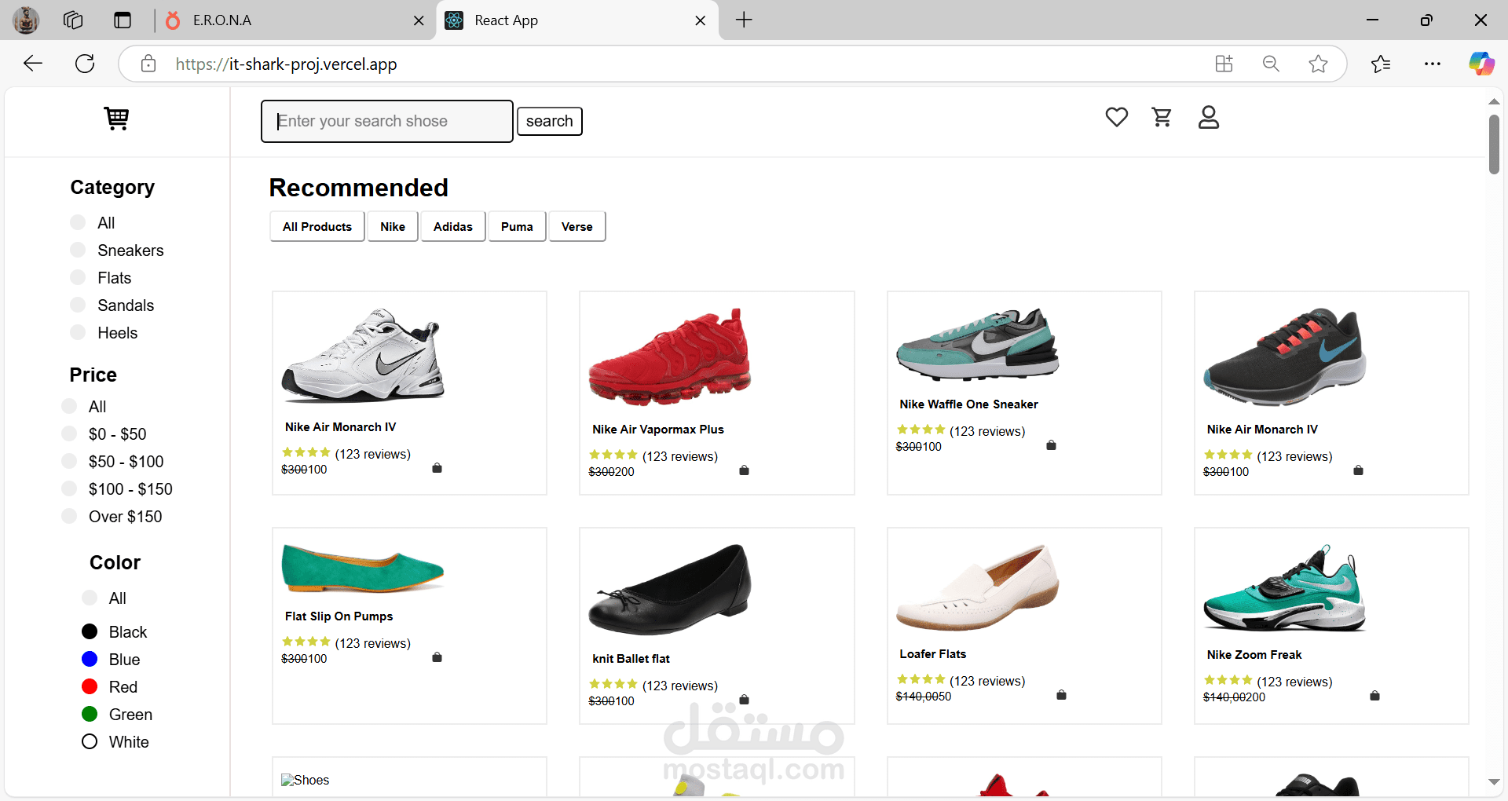Select the Sandals category
The width and height of the screenshot is (1508, 801).
pyautogui.click(x=78, y=305)
